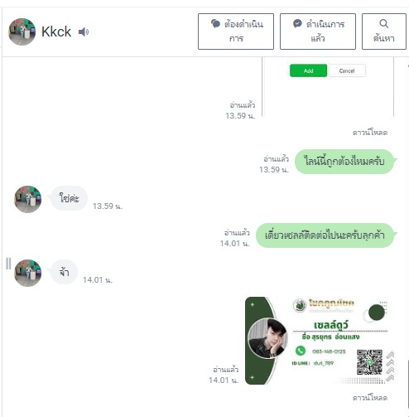
Task: Select the ใช่ค่ะ message bubble
Action: [x=69, y=198]
